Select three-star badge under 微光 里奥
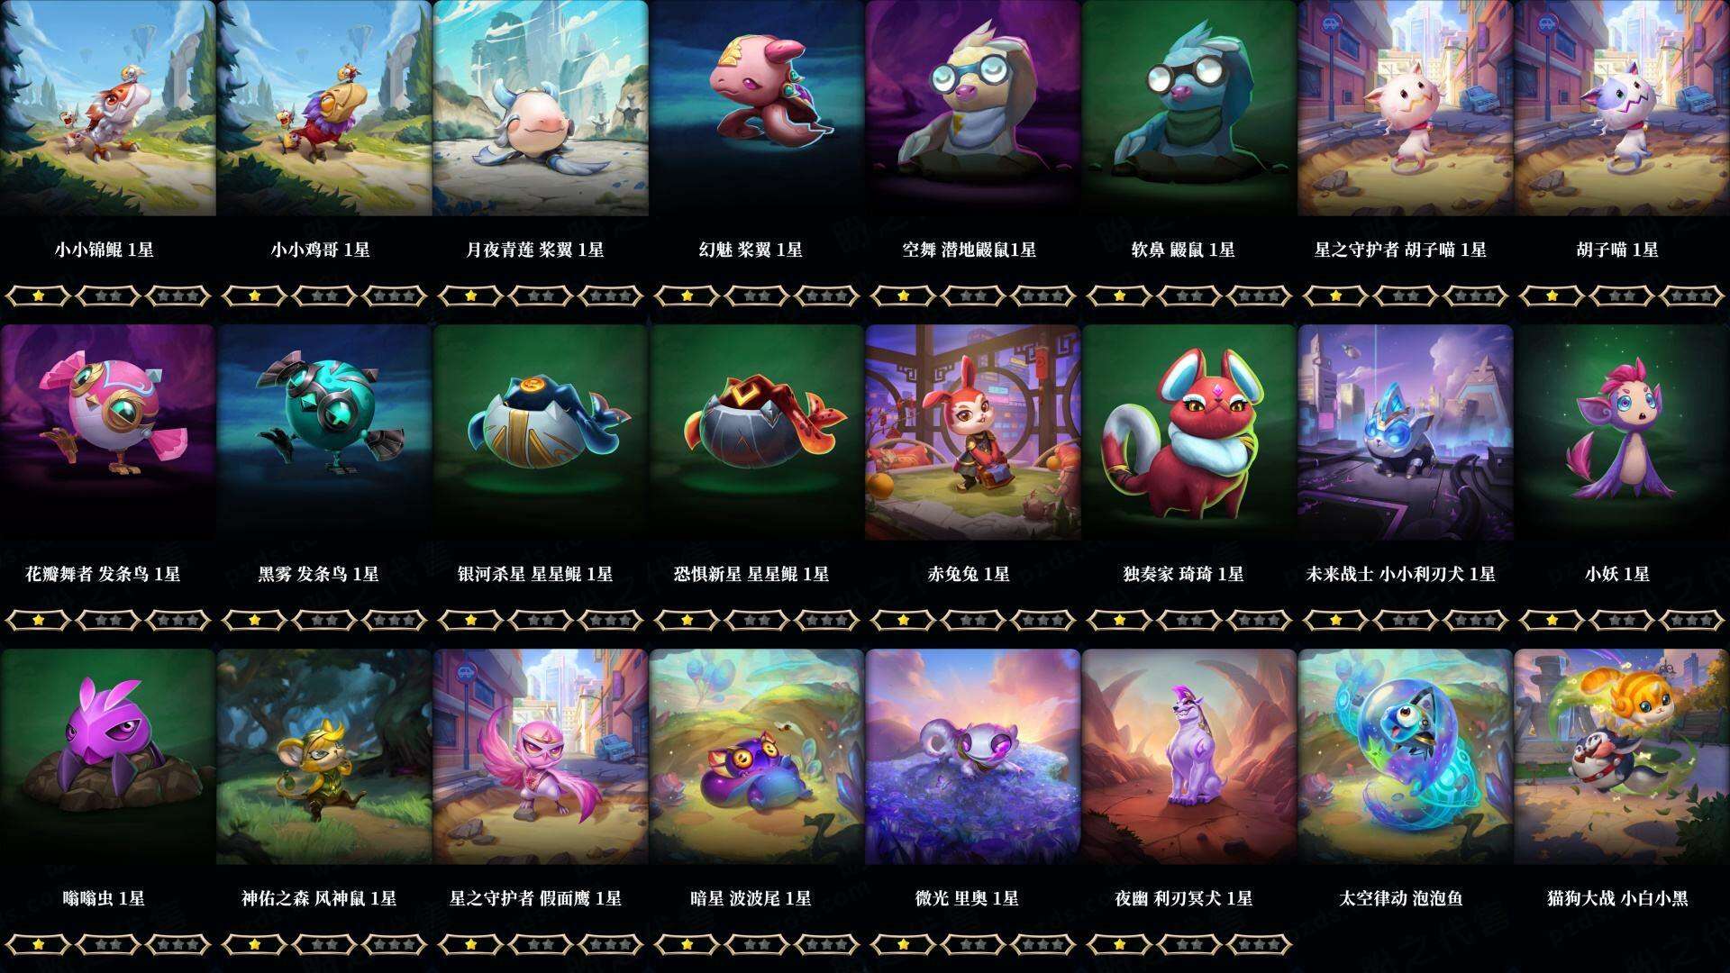 coord(1043,944)
